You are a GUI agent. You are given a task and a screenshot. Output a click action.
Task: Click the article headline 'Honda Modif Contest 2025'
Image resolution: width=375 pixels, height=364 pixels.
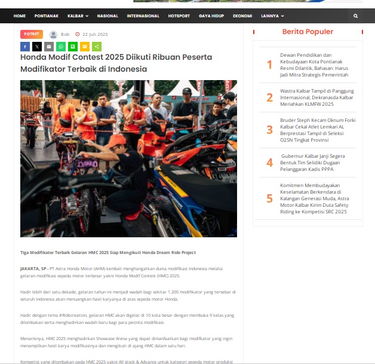pos(116,63)
